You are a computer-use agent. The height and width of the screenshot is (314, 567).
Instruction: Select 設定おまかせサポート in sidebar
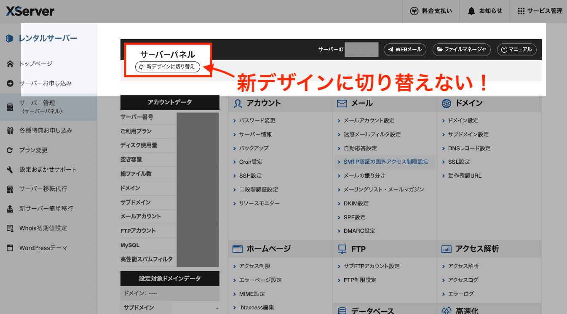pyautogui.click(x=48, y=170)
